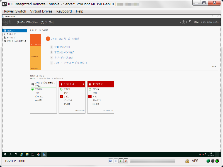Click the playback progress slider bar

pos(152,161)
